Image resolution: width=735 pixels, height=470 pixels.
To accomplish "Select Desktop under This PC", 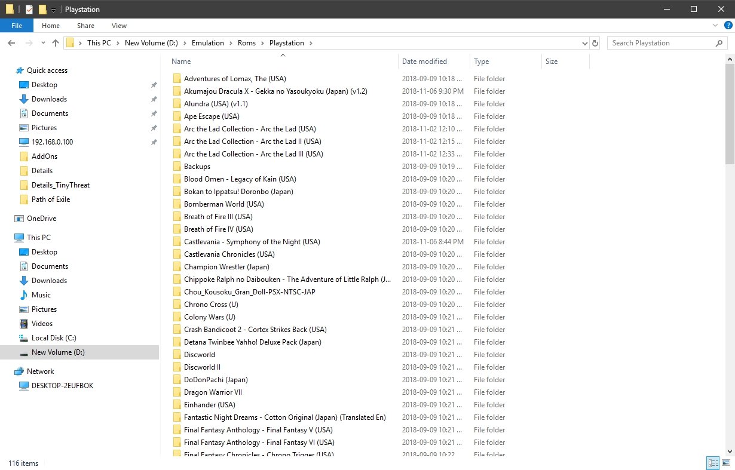I will (44, 252).
